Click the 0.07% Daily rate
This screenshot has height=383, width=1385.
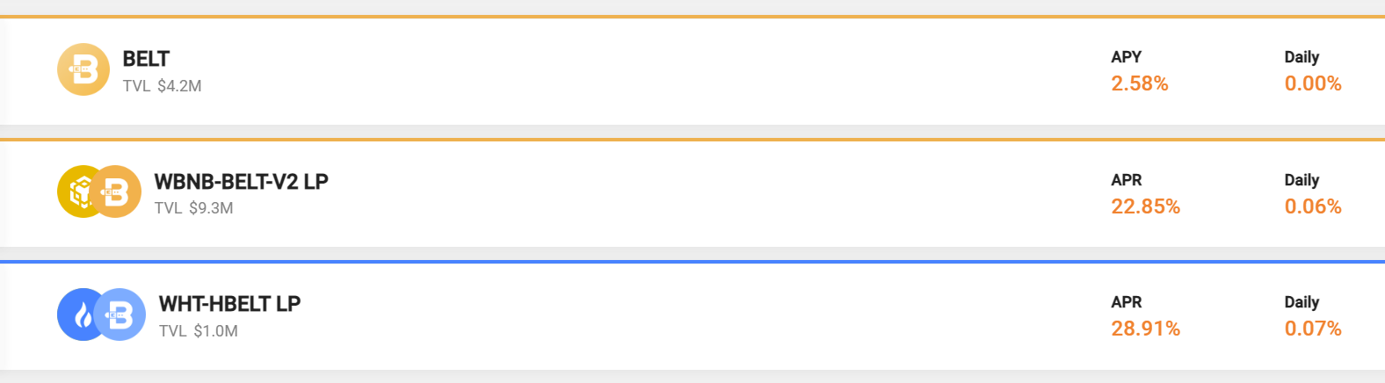point(1312,329)
